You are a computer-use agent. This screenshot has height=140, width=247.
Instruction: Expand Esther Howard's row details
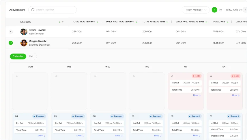click(x=11, y=32)
